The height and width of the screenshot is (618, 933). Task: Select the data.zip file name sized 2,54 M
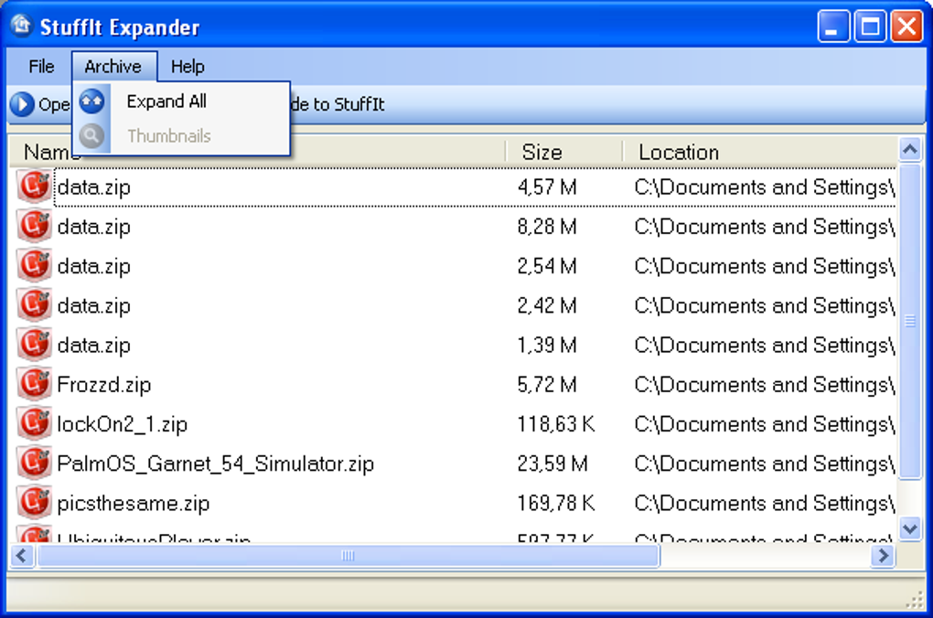click(x=94, y=266)
